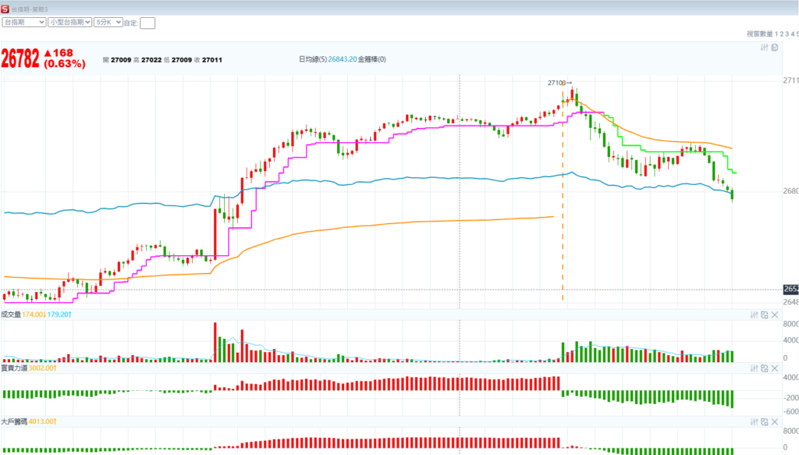Open main chart indicator settings icon
This screenshot has width=799, height=455.
click(765, 48)
